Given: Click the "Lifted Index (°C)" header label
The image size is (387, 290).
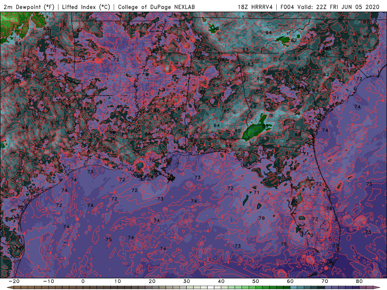Looking at the screenshot, I should coord(86,7).
